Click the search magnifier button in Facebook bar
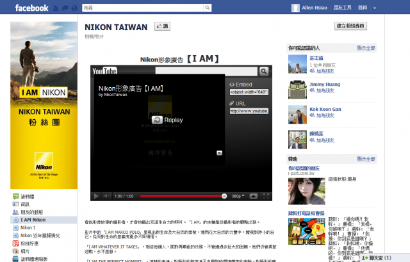The image size is (410, 262). pyautogui.click(x=208, y=8)
